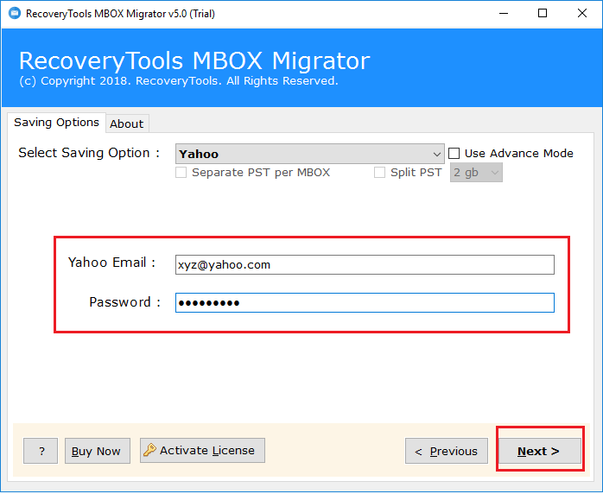The height and width of the screenshot is (494, 603).
Task: Click the RecoveryTools app icon in title bar
Action: click(x=15, y=14)
